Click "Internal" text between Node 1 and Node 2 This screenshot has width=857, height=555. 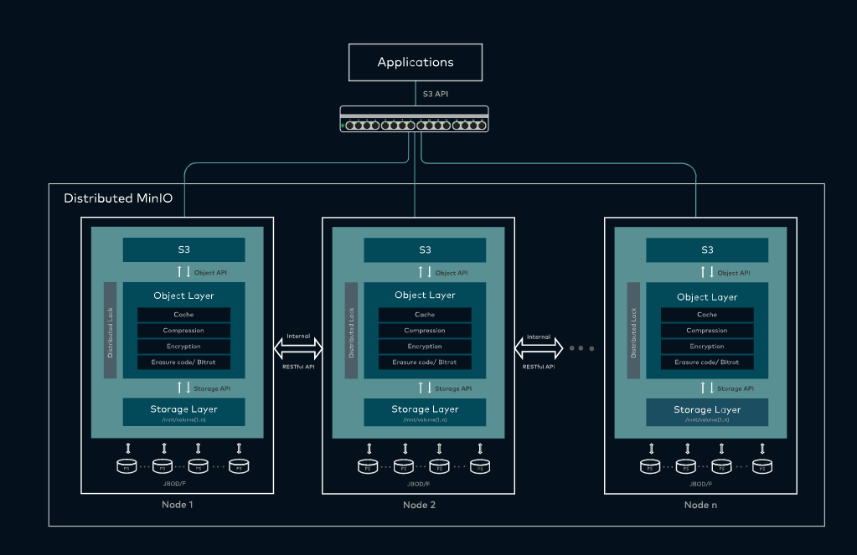pyautogui.click(x=298, y=337)
